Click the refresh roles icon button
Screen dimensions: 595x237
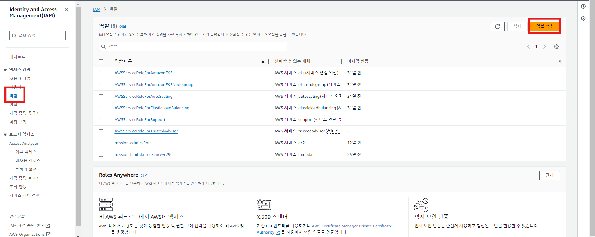pyautogui.click(x=497, y=27)
